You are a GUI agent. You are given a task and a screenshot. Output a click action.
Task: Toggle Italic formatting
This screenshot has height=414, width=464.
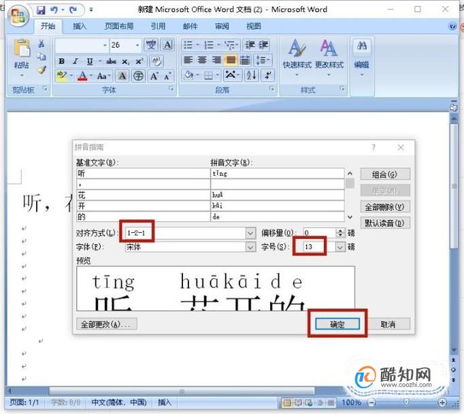(76, 61)
